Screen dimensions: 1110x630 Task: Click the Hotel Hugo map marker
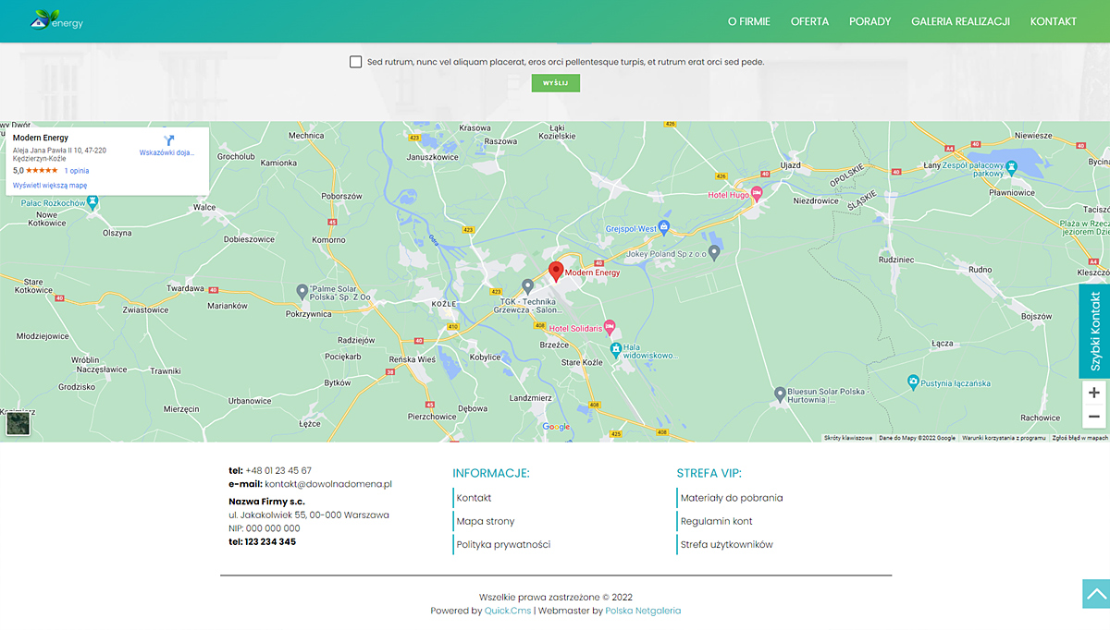[756, 194]
